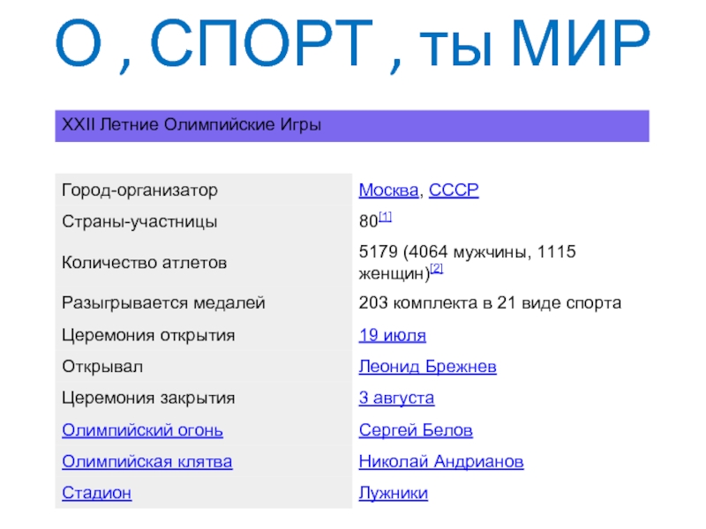Click the 203 комплекта в 21 виде спорта text
Viewport: 706px width, 529px height.
(490, 303)
